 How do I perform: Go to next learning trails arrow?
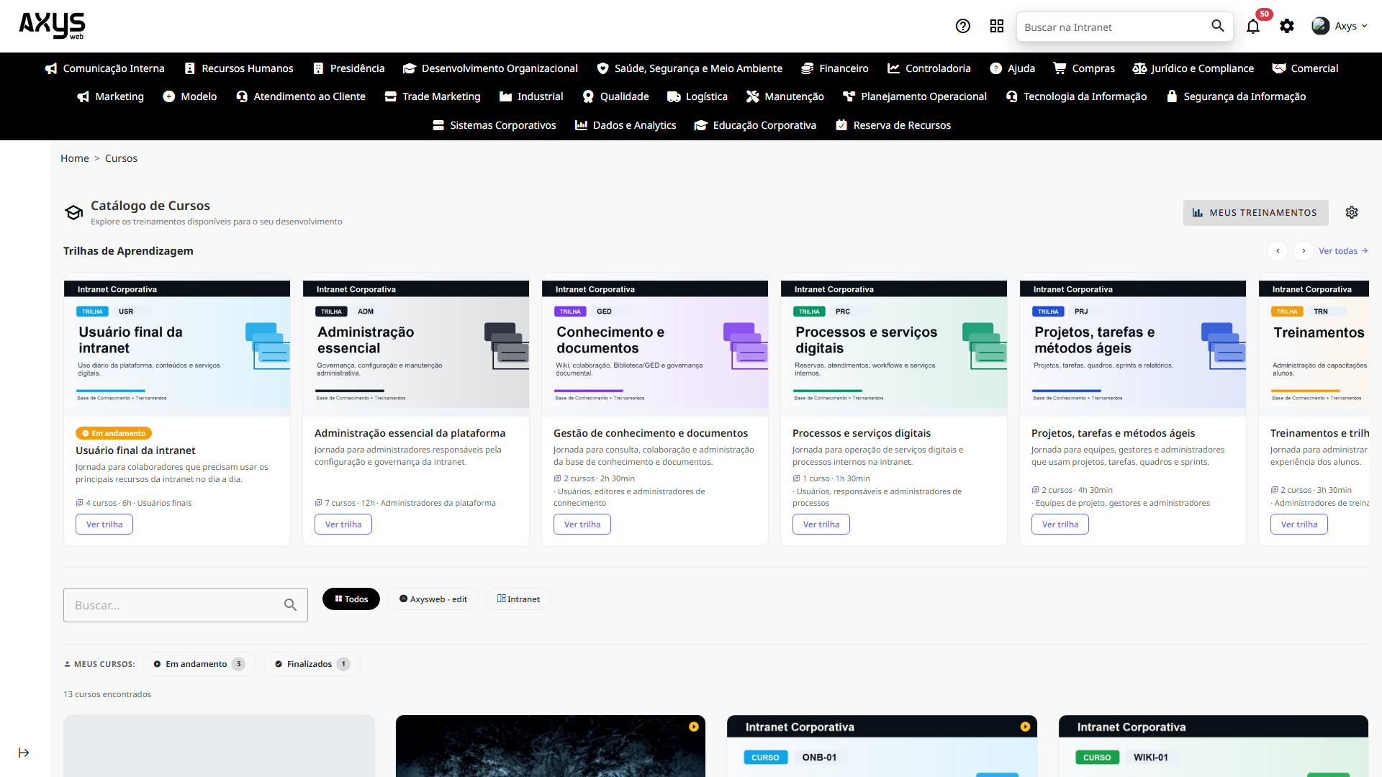(x=1304, y=251)
